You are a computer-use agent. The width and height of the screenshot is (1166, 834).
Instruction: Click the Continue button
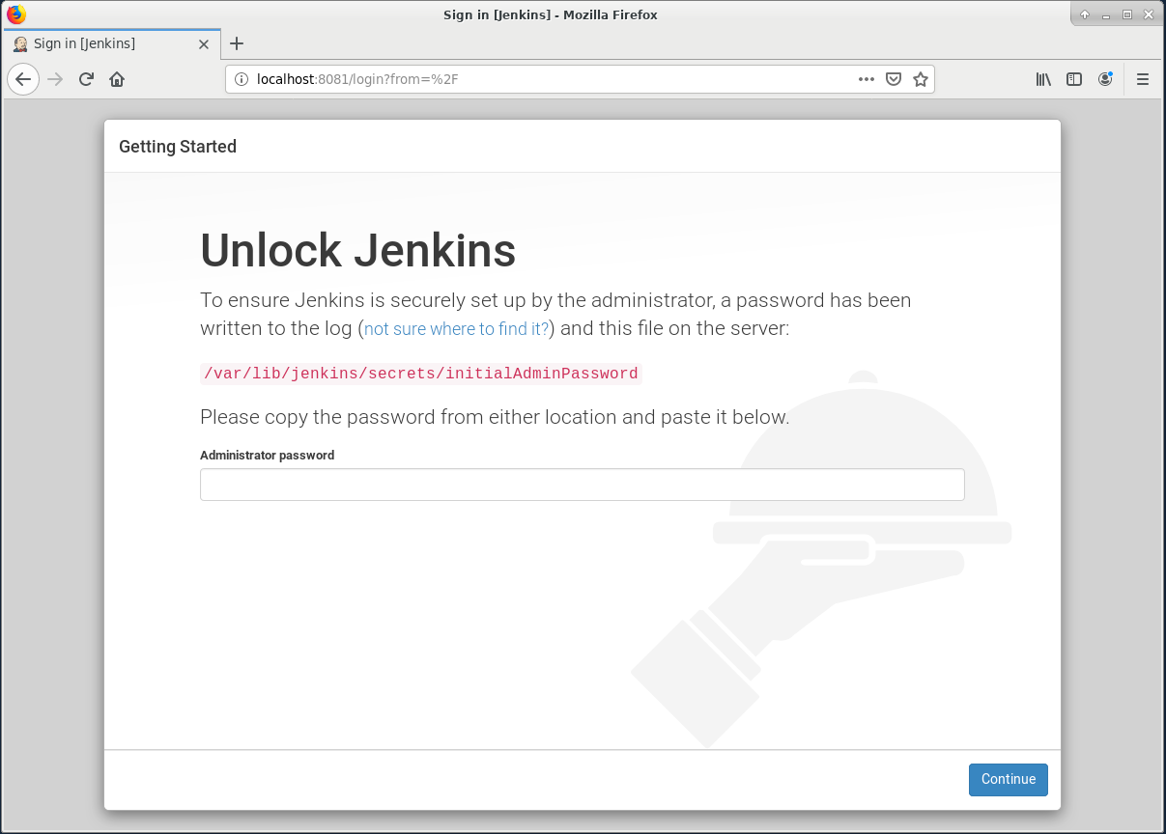point(1008,779)
